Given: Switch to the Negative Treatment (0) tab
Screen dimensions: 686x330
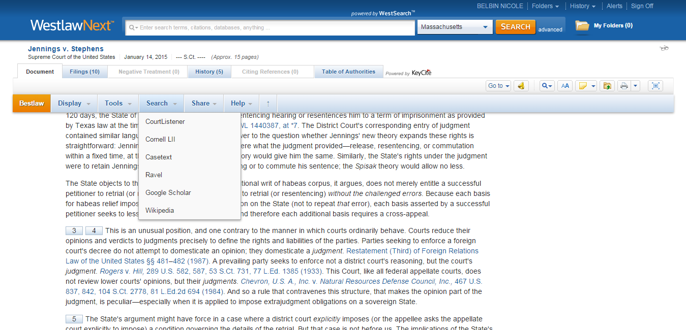Looking at the screenshot, I should pos(149,72).
